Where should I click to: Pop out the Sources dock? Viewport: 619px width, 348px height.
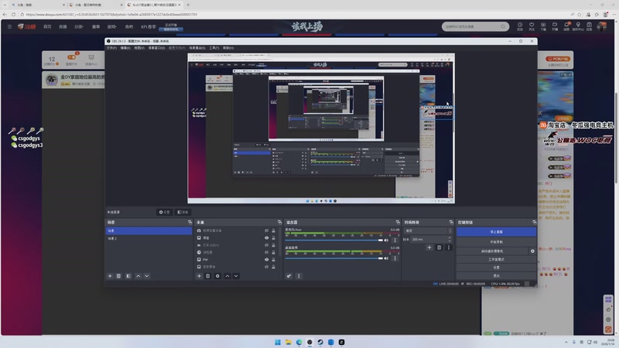(x=279, y=223)
